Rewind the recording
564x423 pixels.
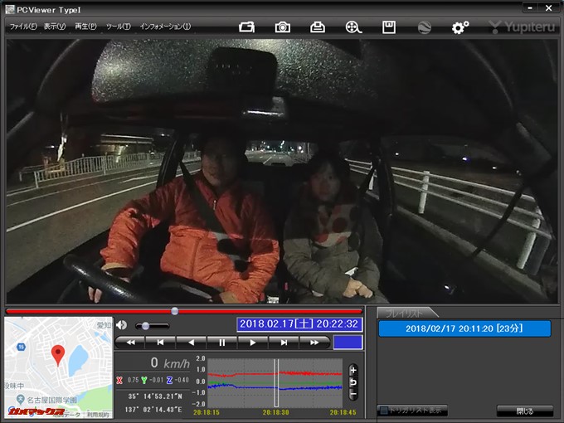[130, 342]
